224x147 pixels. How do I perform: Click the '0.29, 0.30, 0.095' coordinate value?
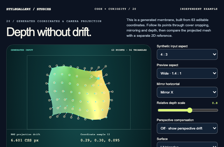tap(100, 140)
